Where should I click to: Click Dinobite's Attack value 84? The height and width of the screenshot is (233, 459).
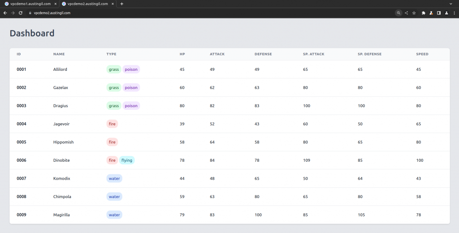coord(212,160)
